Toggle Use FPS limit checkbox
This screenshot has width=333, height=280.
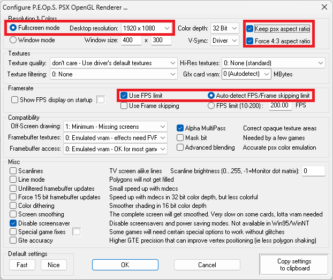coord(124,96)
